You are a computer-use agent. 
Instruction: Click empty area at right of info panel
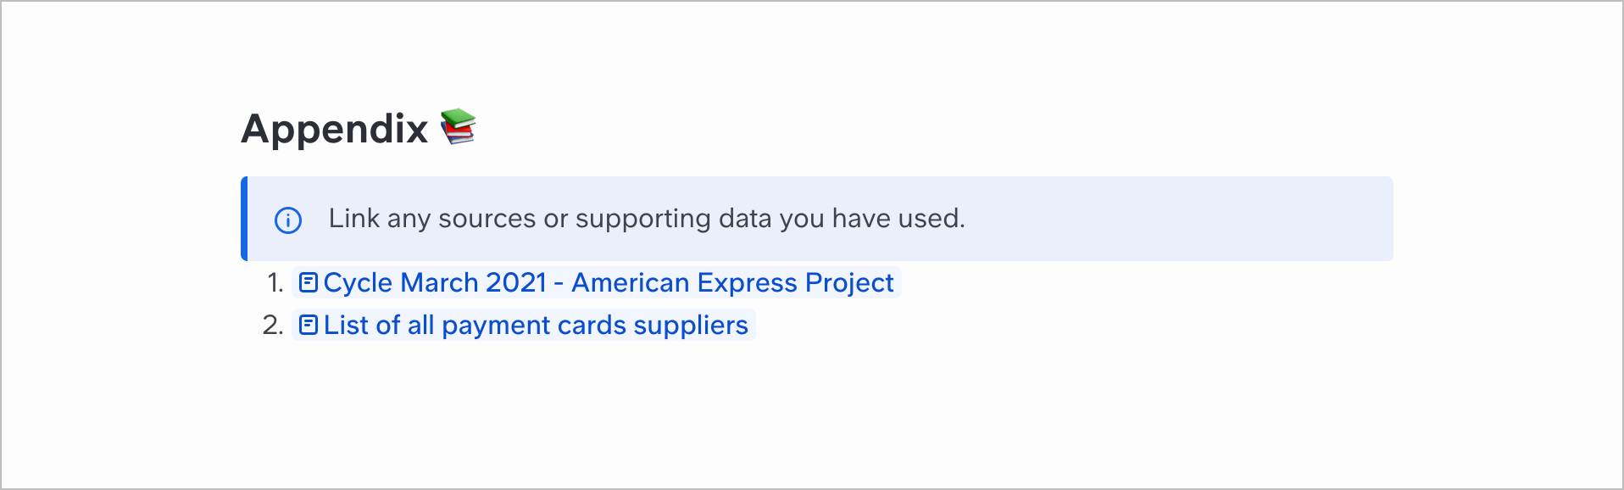coord(1187,219)
